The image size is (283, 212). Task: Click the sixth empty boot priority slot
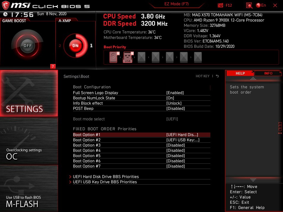tap(184, 57)
